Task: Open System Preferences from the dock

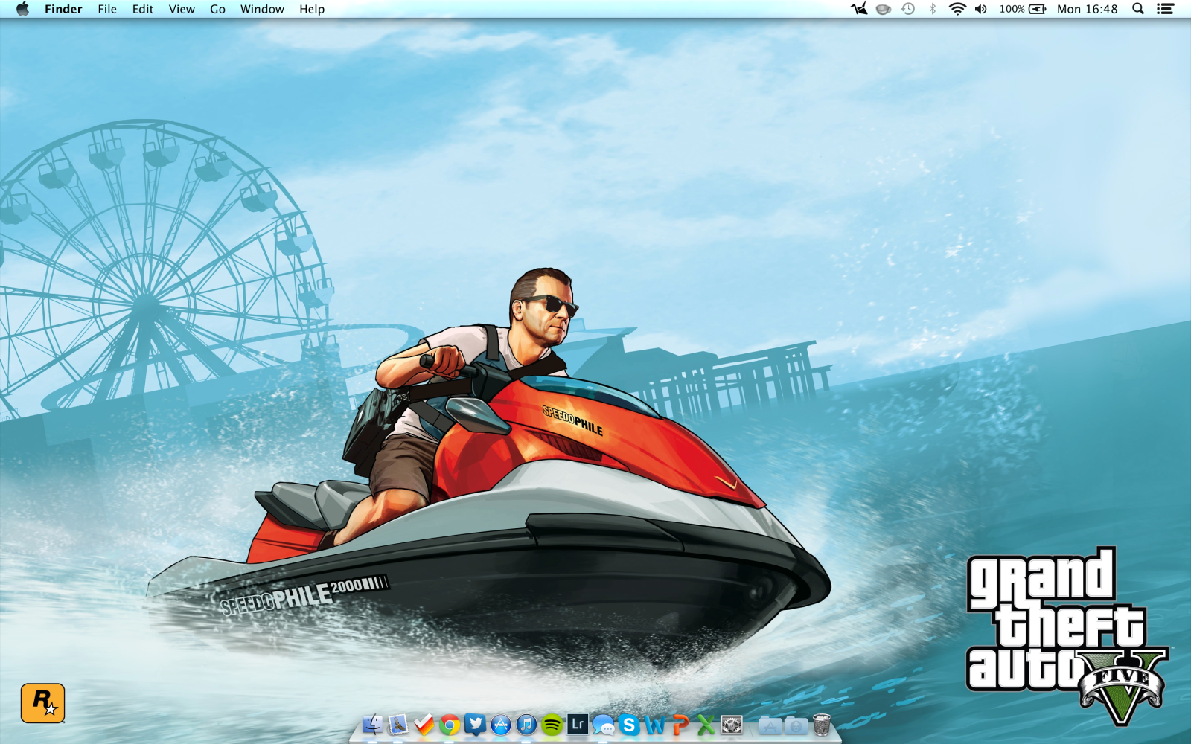Action: point(732,724)
